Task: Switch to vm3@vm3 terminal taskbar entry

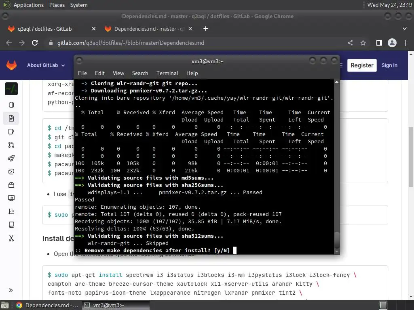Action: click(116, 305)
